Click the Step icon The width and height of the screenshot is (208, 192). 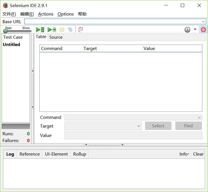70,30
